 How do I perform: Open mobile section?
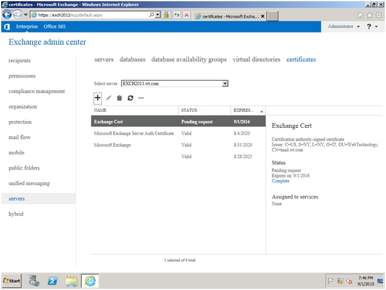(16, 152)
